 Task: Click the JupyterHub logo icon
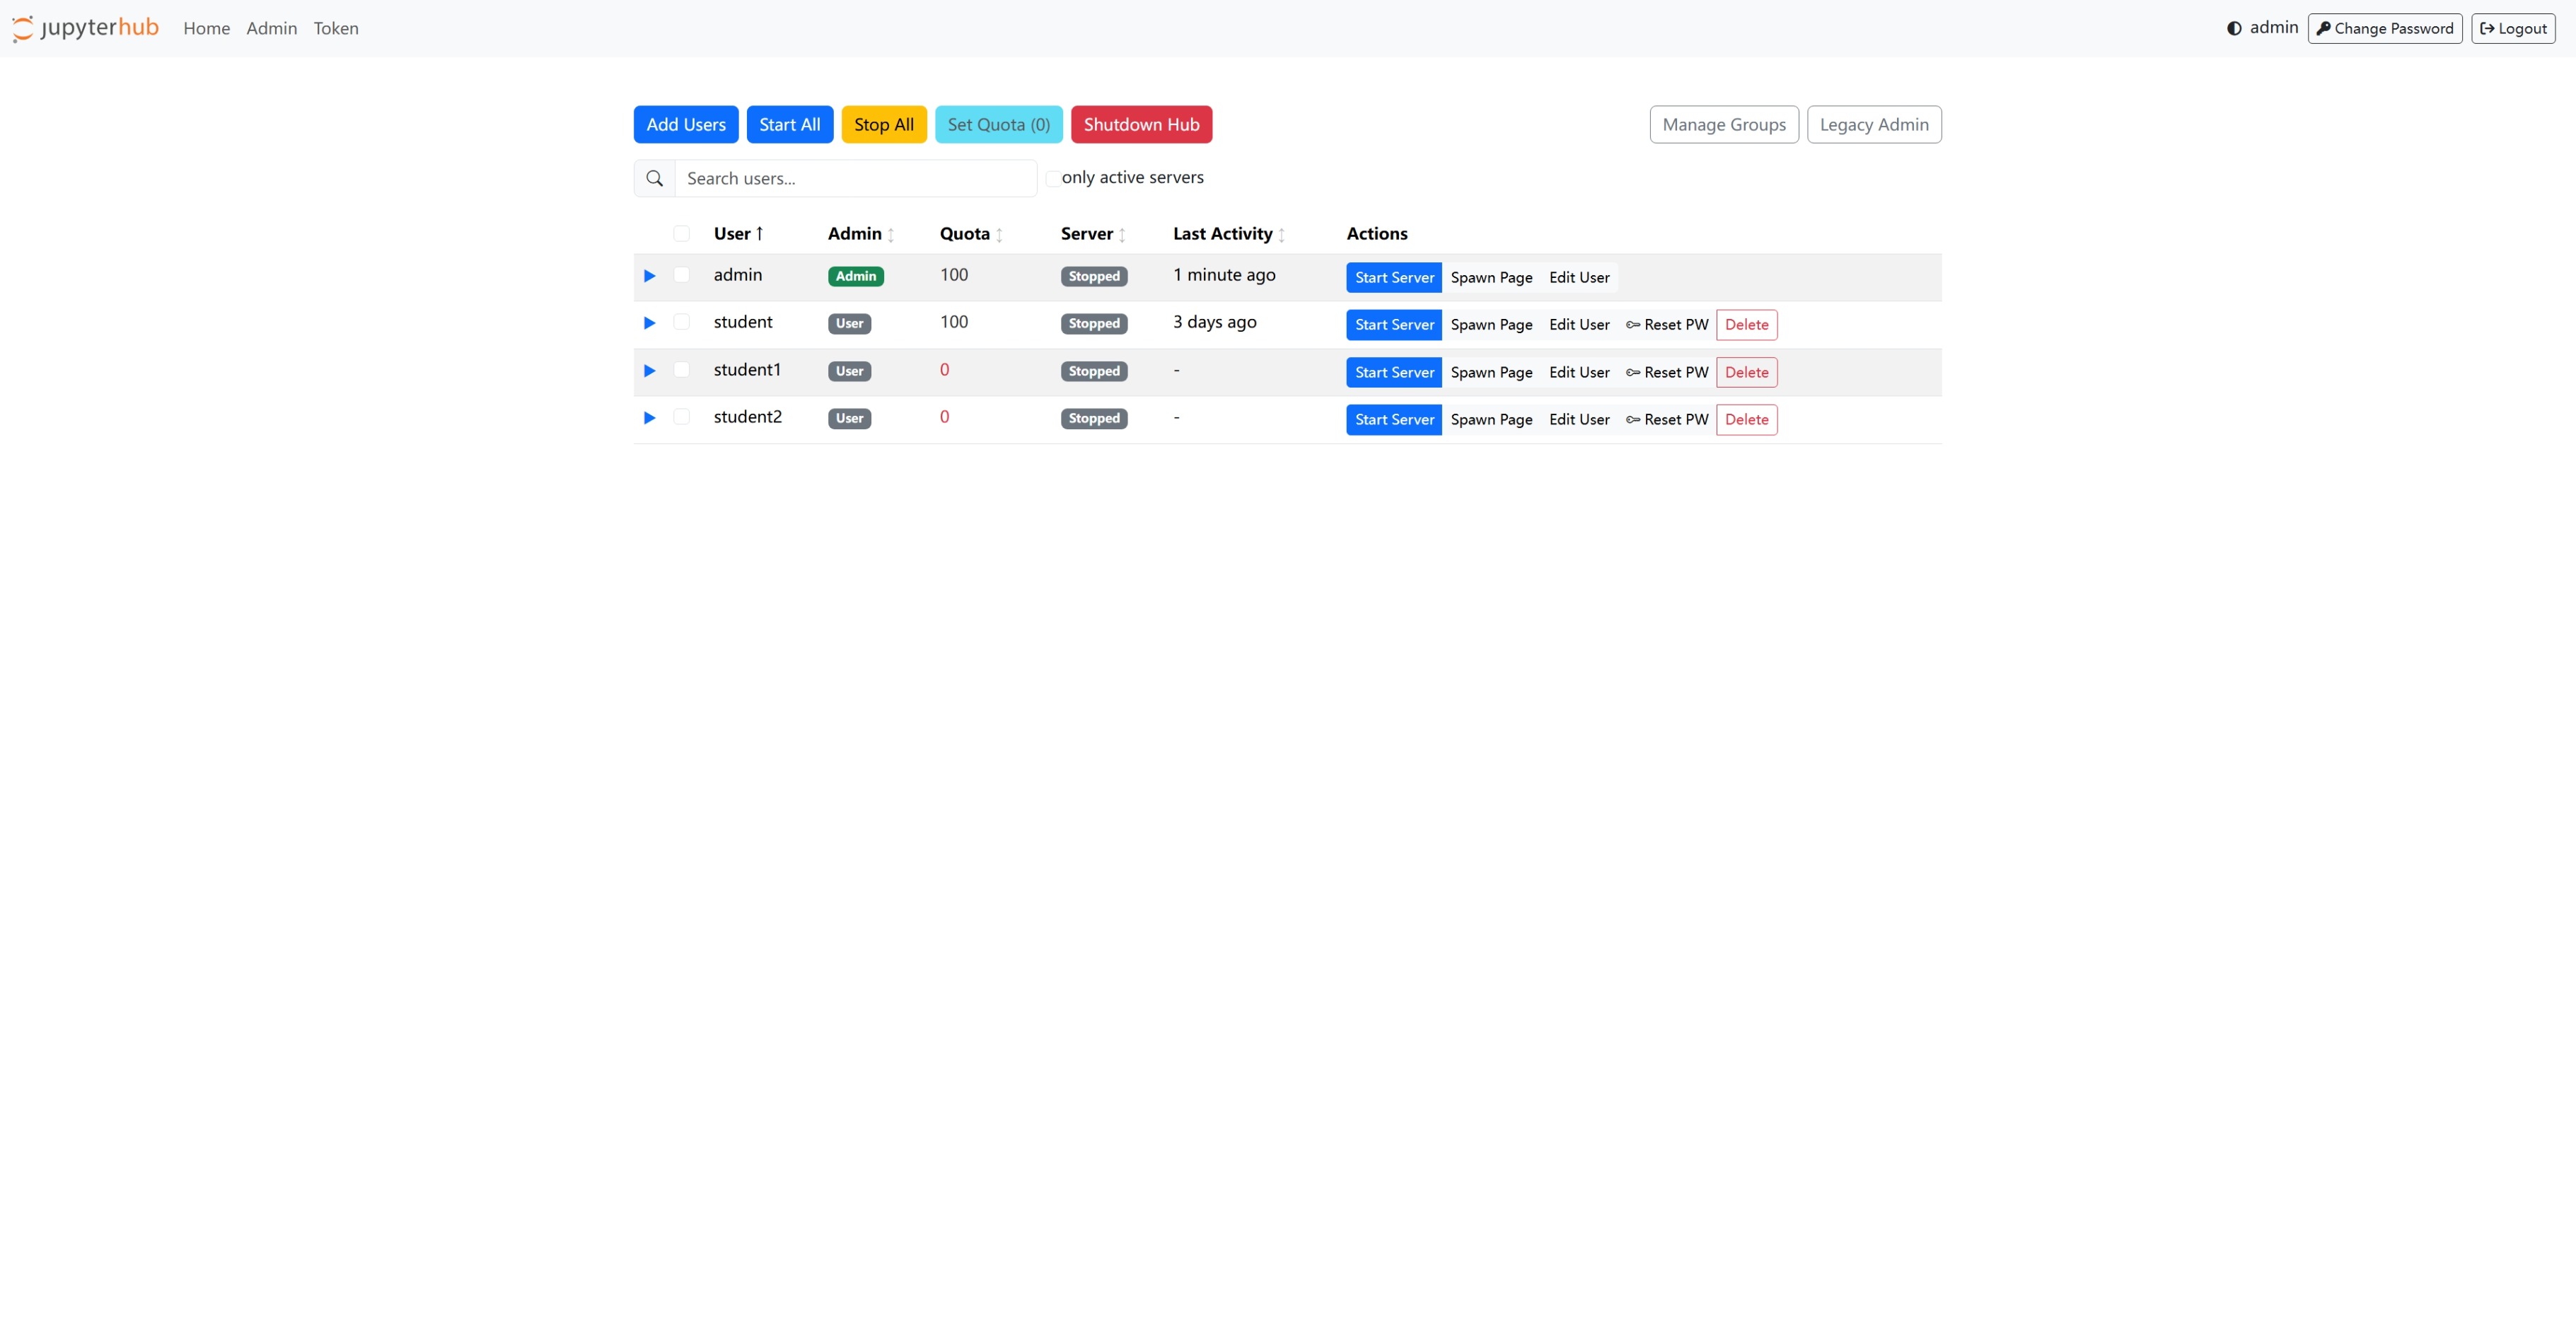pos(22,28)
